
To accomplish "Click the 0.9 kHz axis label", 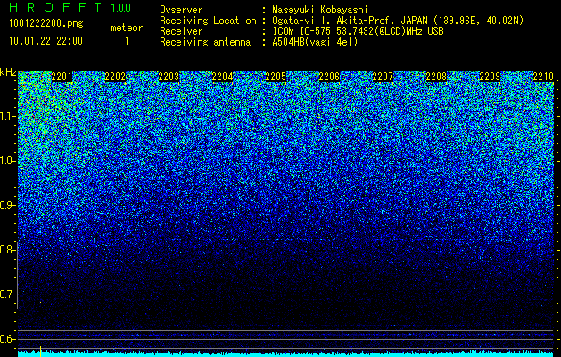I will (x=7, y=205).
